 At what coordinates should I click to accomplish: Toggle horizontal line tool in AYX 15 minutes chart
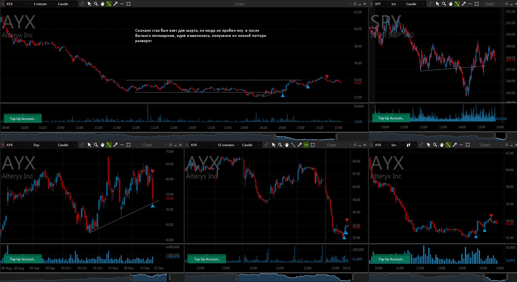(x=306, y=145)
